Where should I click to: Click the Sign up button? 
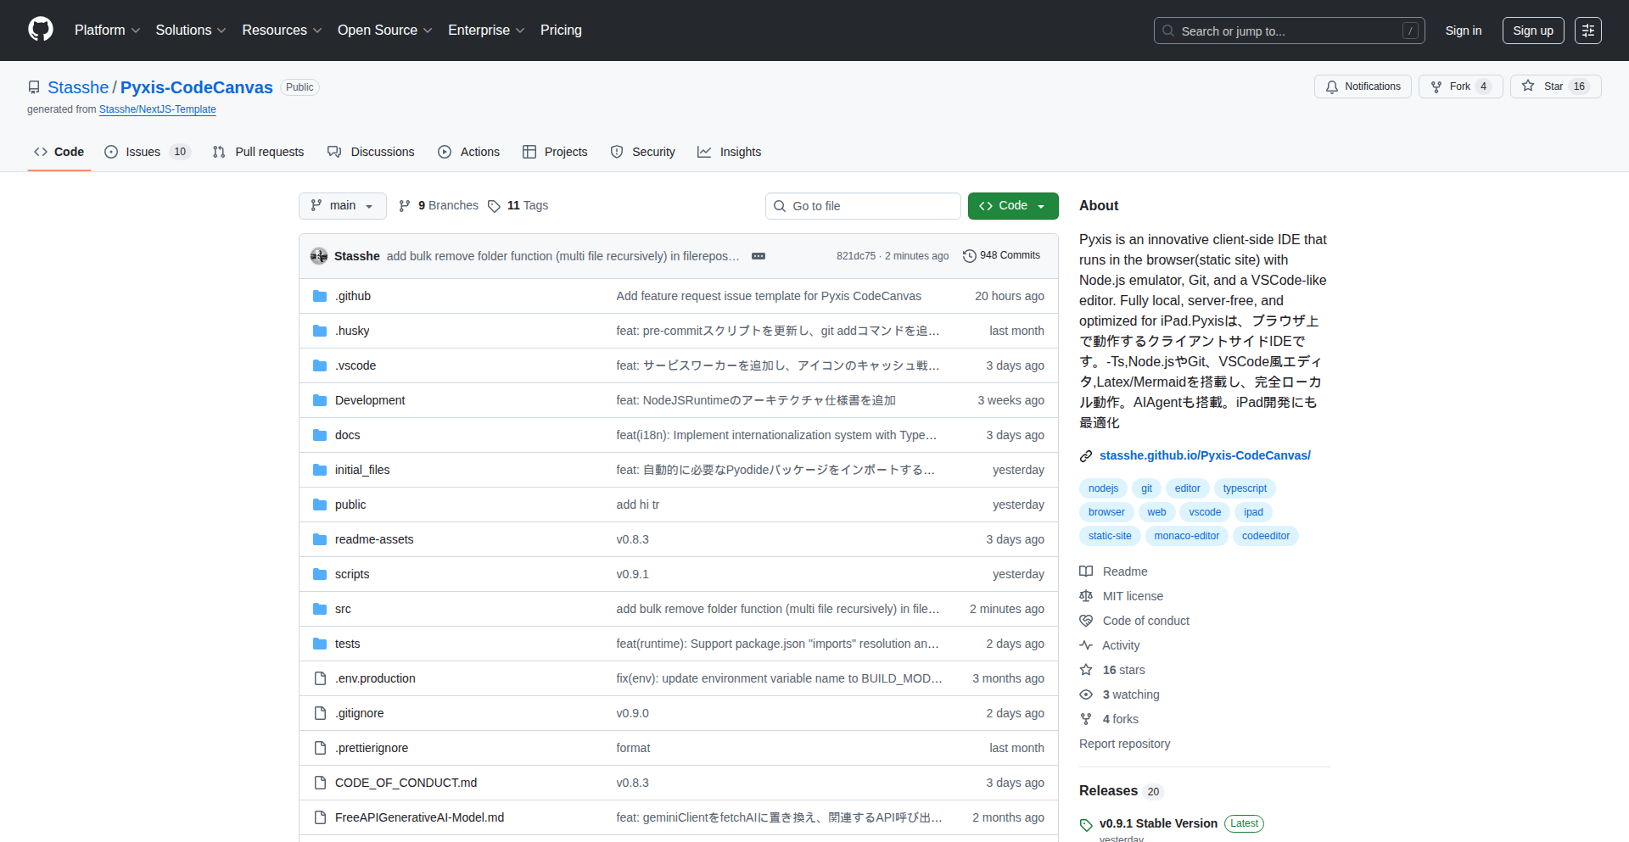[x=1532, y=30]
